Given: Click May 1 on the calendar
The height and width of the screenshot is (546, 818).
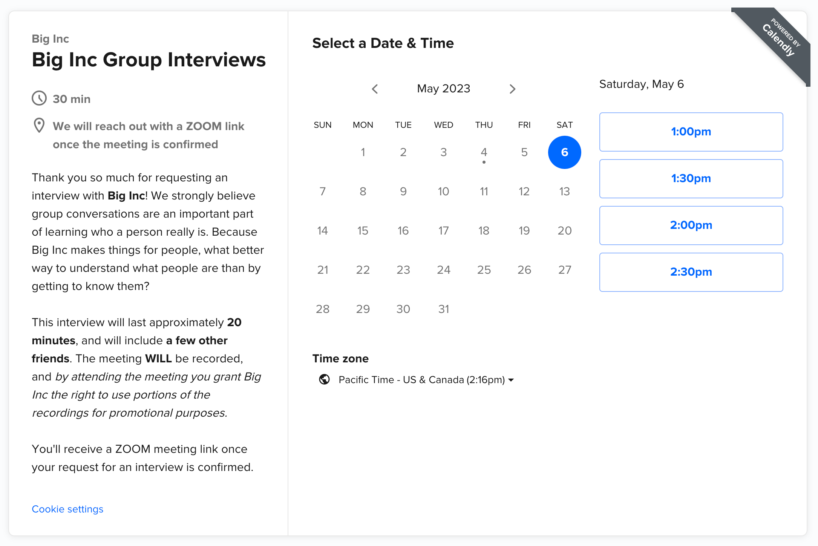Looking at the screenshot, I should tap(363, 152).
